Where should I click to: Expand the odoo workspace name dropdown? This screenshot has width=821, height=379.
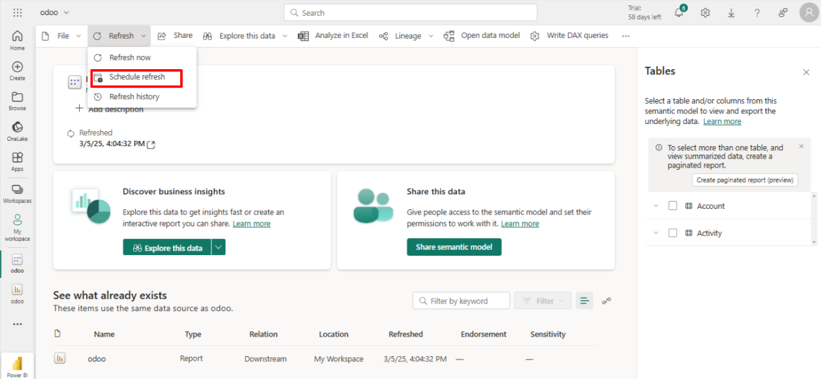click(x=67, y=12)
